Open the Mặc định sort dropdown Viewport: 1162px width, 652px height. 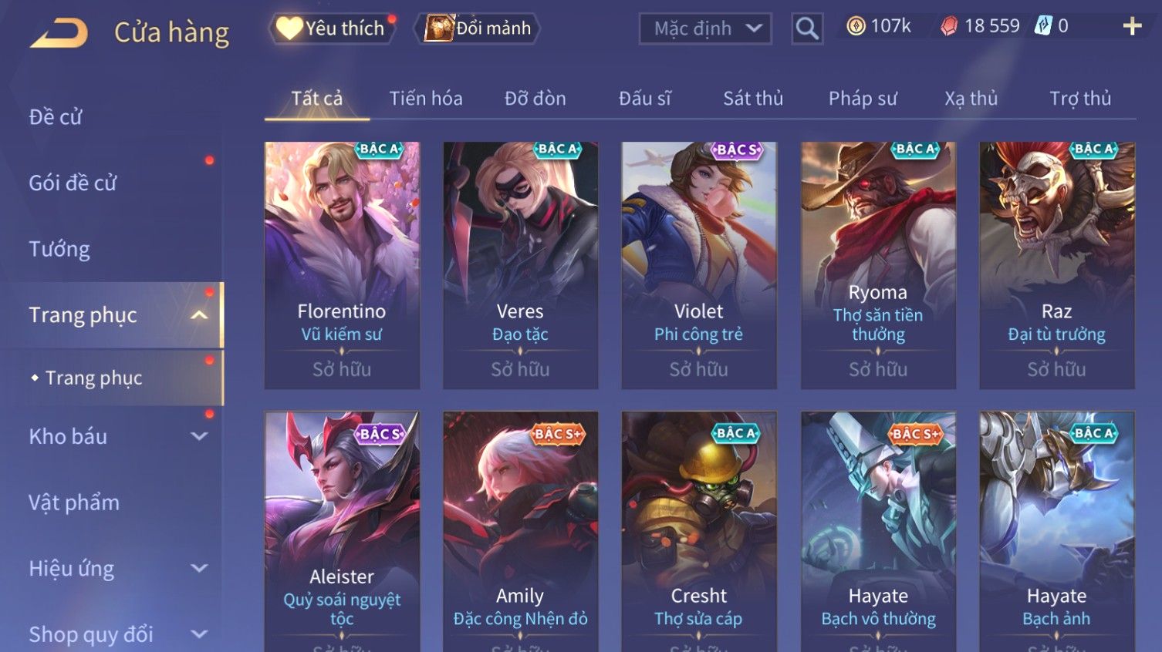[x=705, y=29]
